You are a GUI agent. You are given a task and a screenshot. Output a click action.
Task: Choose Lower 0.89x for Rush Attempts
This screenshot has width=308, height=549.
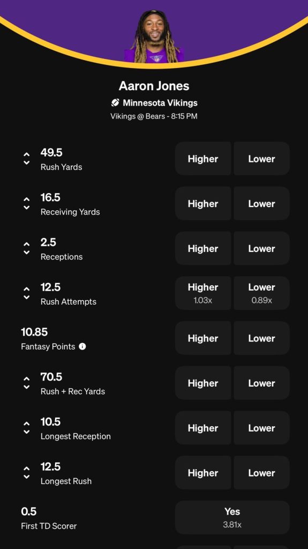coord(261,293)
